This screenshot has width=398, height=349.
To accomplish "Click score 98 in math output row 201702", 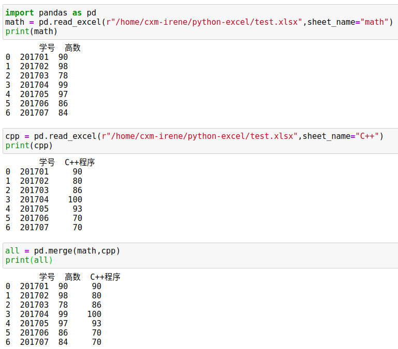I will [63, 67].
